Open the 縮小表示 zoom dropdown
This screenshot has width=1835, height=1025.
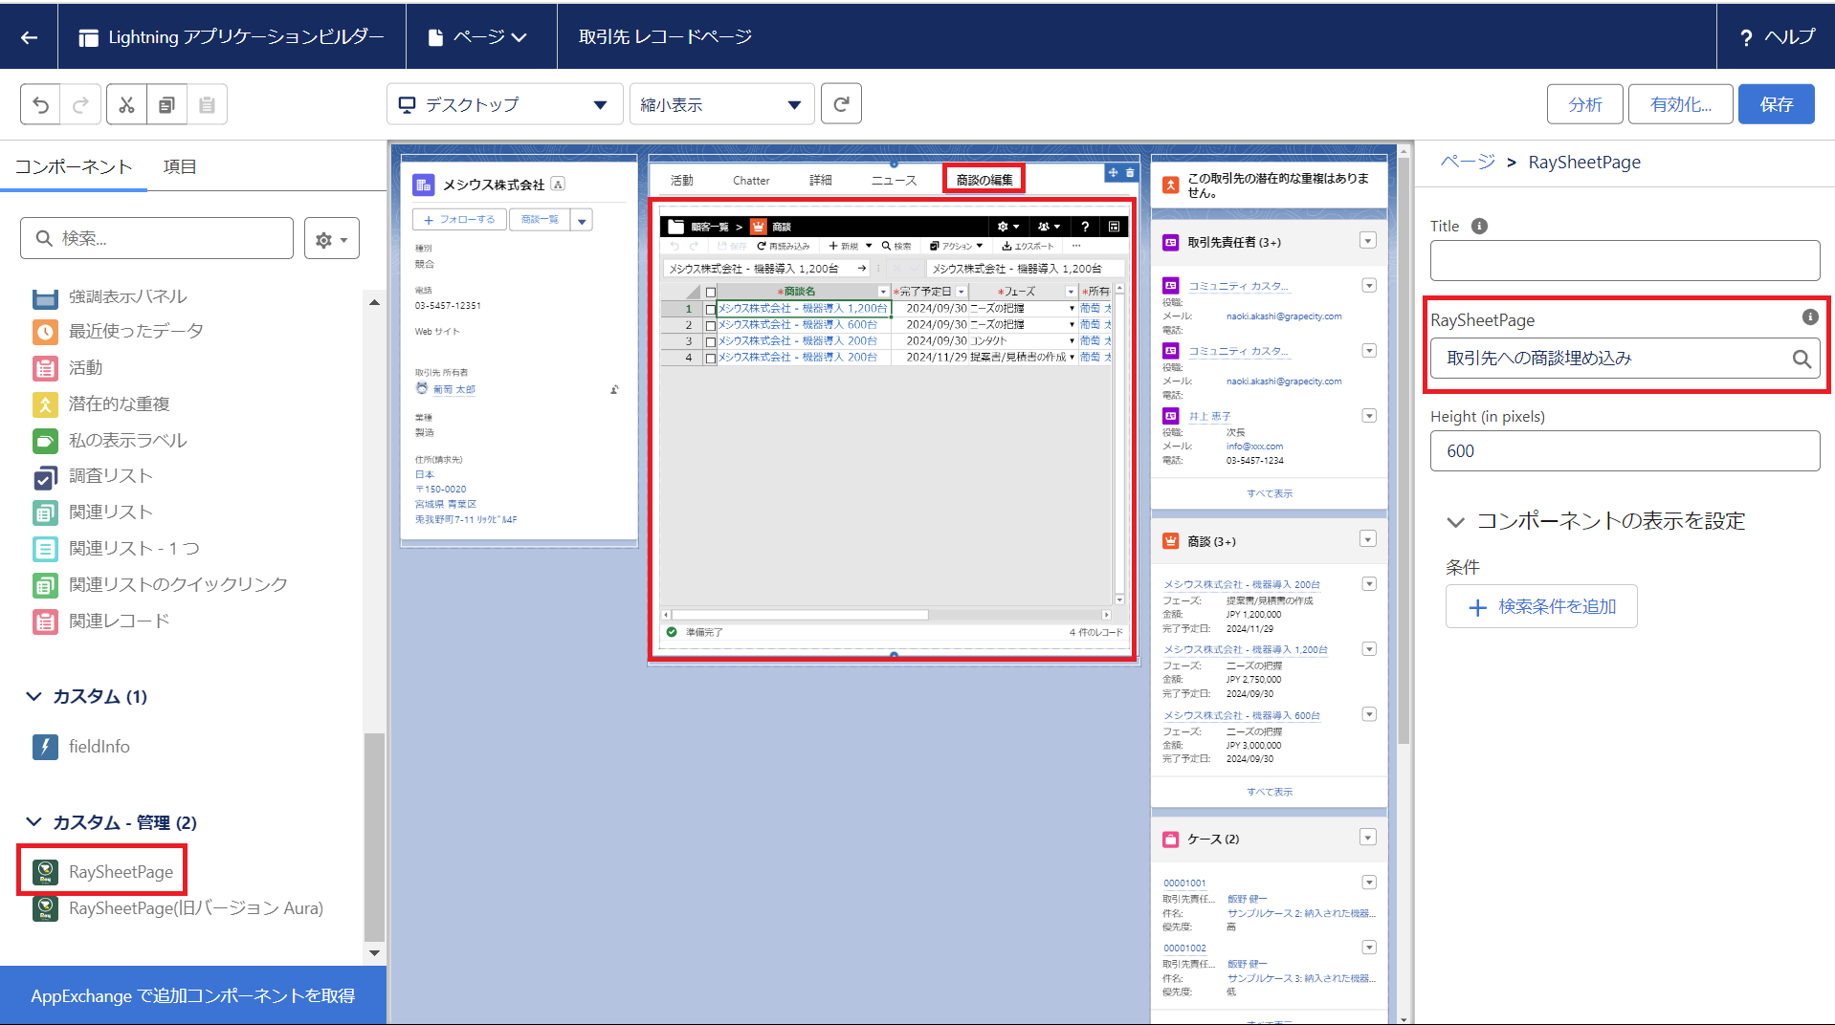tap(721, 104)
